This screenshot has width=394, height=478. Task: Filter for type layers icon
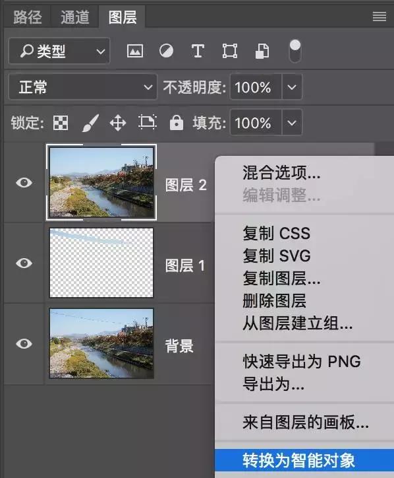pos(198,51)
